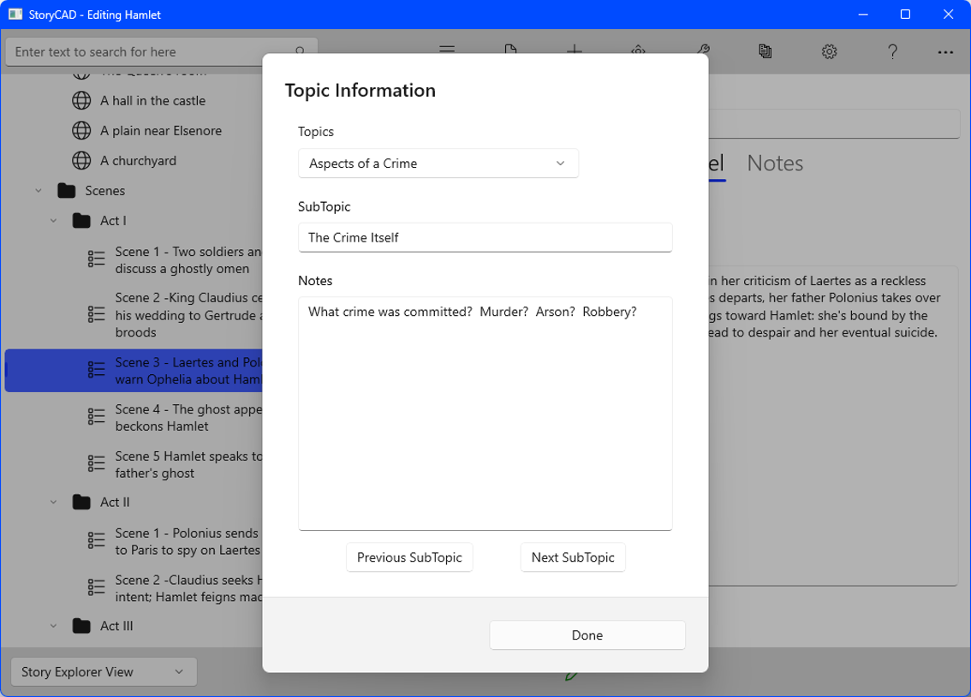The width and height of the screenshot is (971, 697).
Task: Click the Act II folder icon
Action: tap(81, 502)
